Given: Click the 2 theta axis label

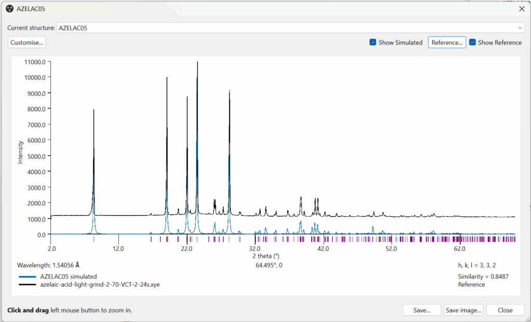Looking at the screenshot, I should [x=265, y=256].
